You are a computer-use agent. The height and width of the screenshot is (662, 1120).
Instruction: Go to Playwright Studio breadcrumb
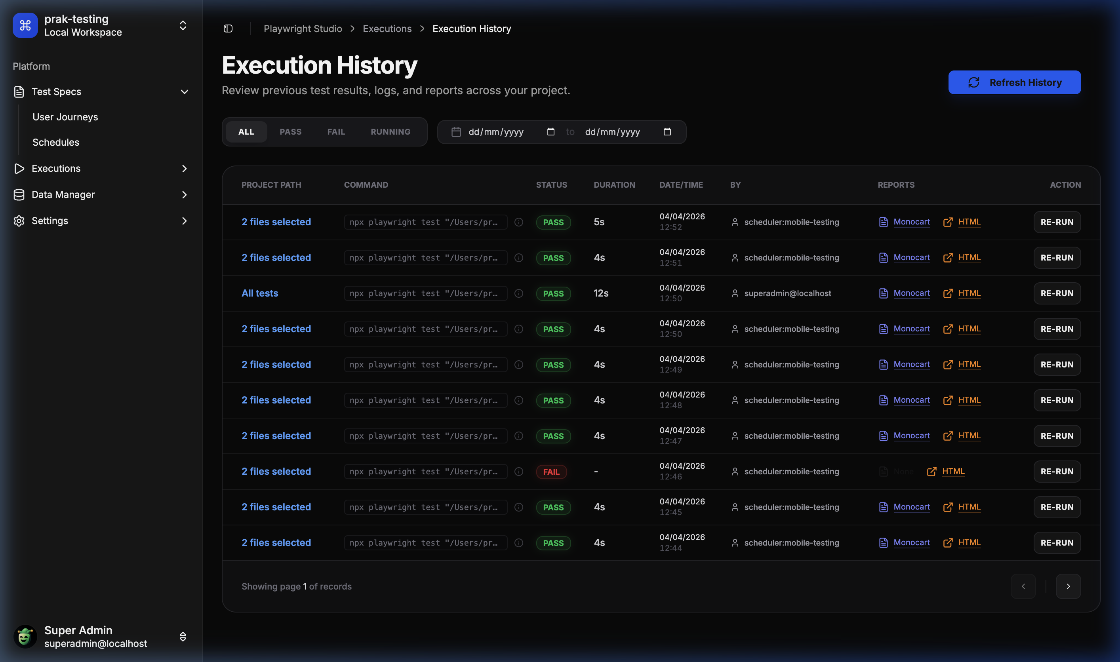point(303,29)
